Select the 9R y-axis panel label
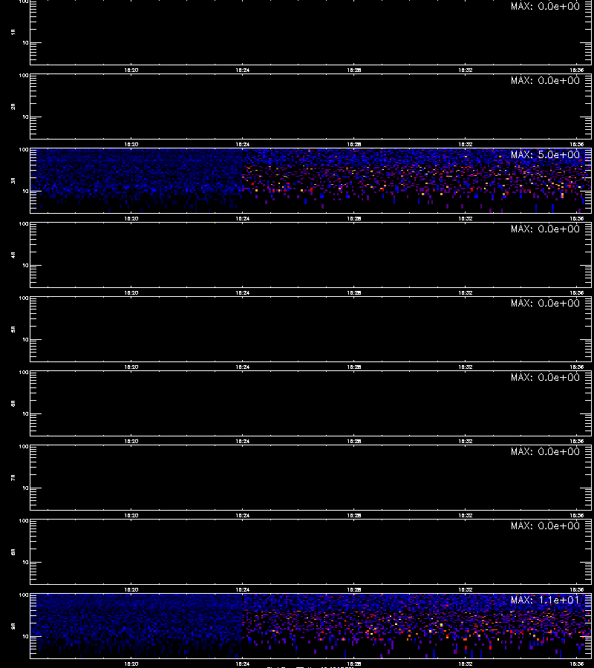The height and width of the screenshot is (668, 594). tap(13, 626)
